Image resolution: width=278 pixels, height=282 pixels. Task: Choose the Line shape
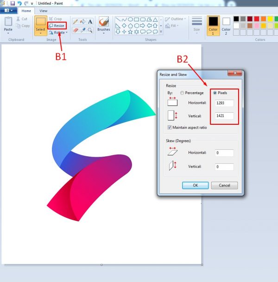pos(118,19)
